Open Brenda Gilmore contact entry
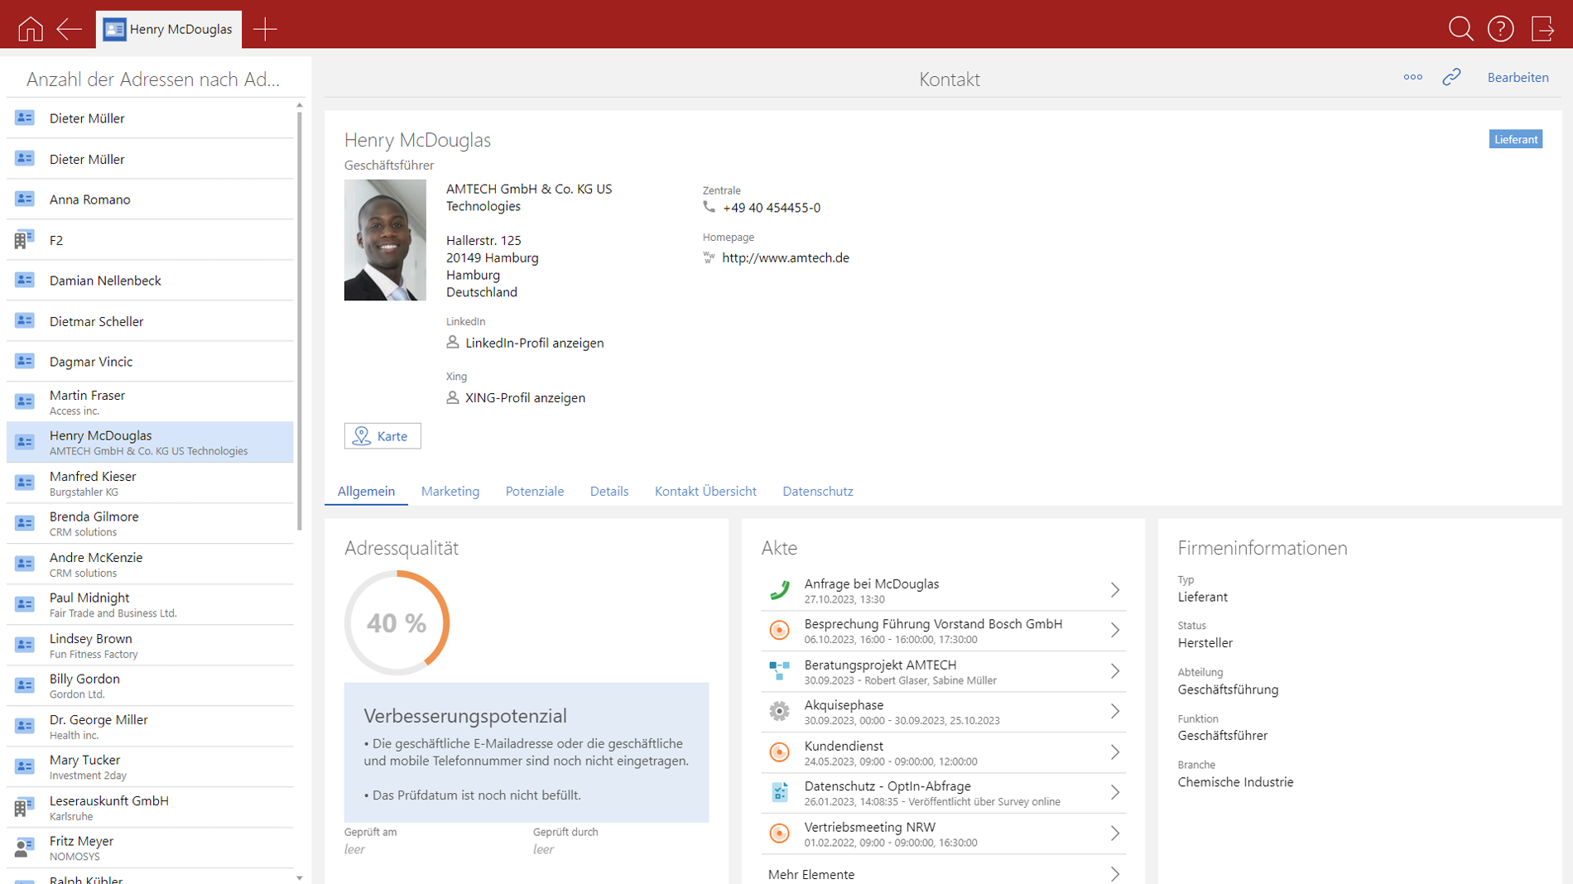The image size is (1573, 884). 150,524
